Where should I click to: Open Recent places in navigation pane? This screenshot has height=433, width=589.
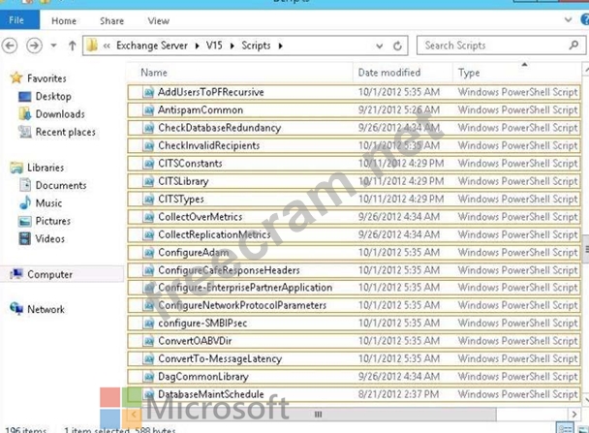[x=65, y=132]
